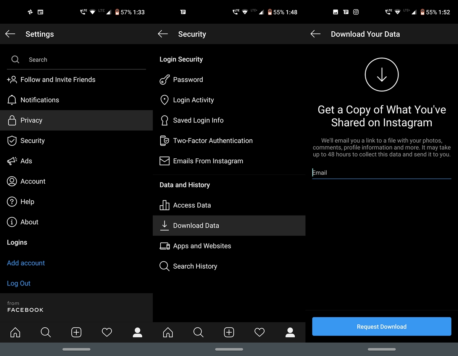Open Ads via the megaphone icon
Image resolution: width=458 pixels, height=356 pixels.
(x=12, y=161)
